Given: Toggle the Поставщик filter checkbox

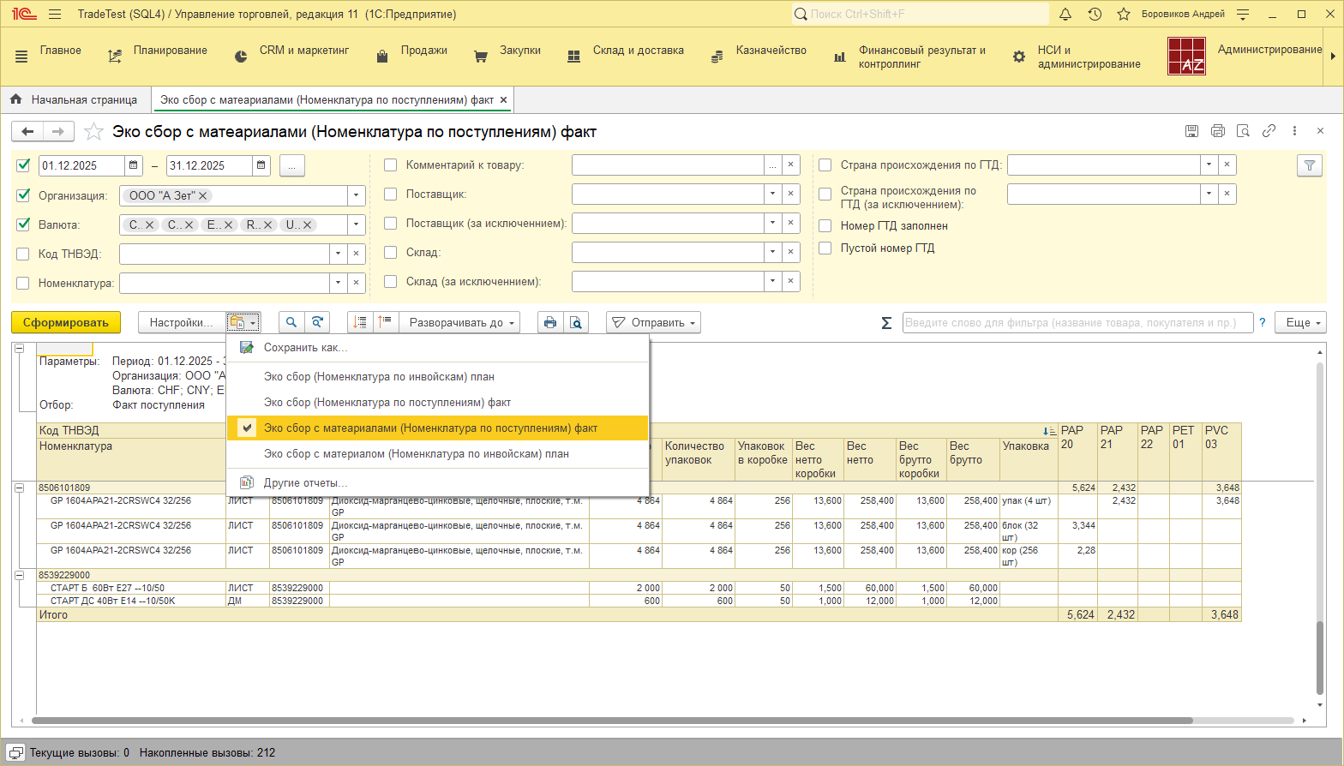Looking at the screenshot, I should tap(391, 194).
